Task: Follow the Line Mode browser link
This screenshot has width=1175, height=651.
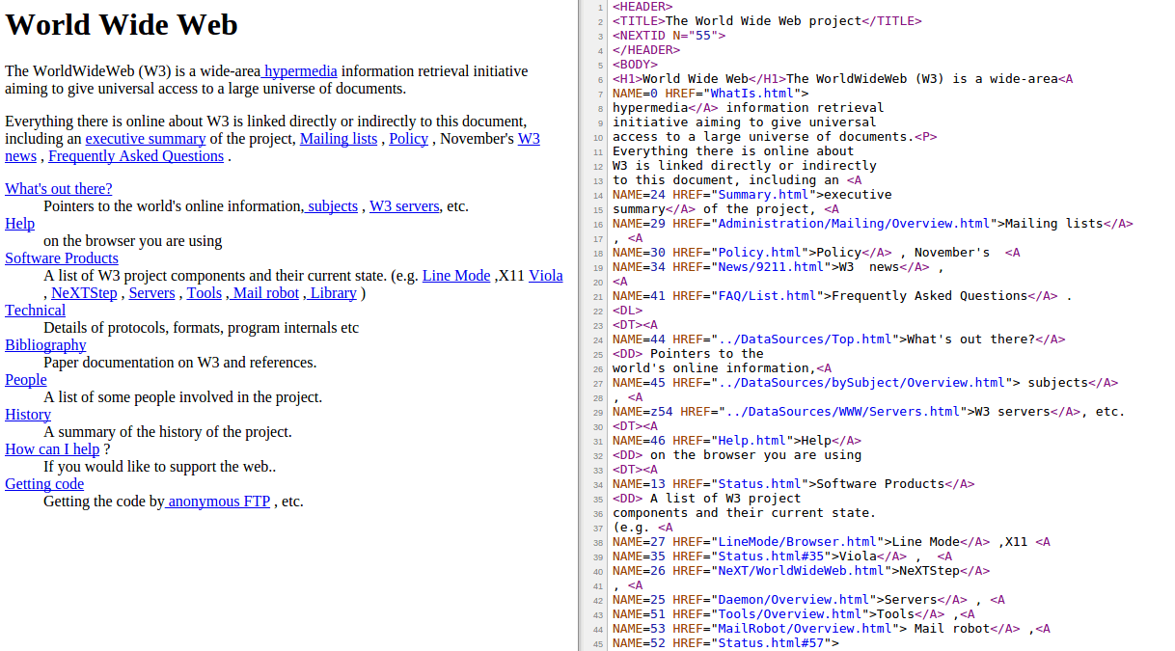Action: [x=455, y=275]
